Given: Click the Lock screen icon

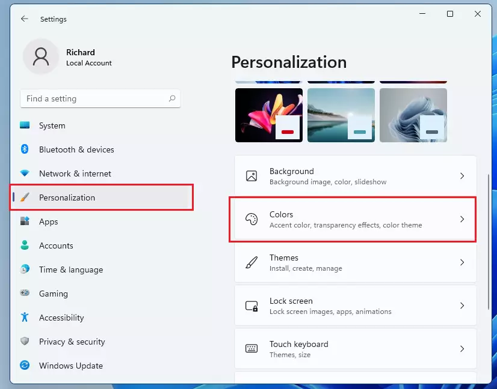Looking at the screenshot, I should coord(252,306).
